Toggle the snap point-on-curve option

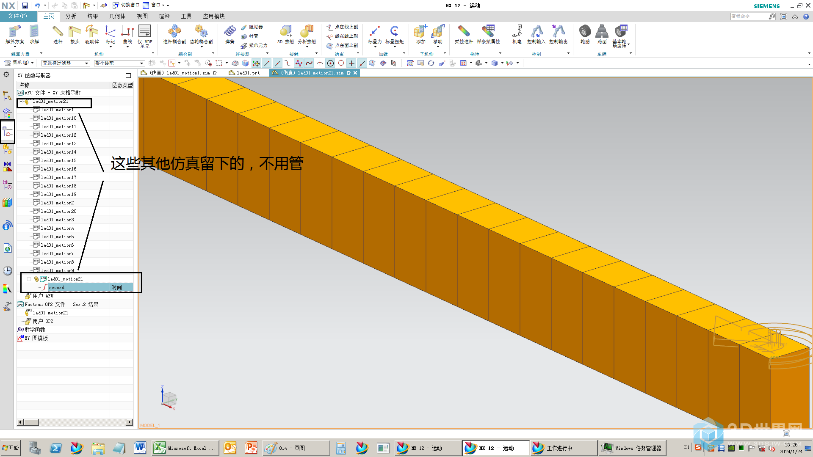click(x=362, y=63)
